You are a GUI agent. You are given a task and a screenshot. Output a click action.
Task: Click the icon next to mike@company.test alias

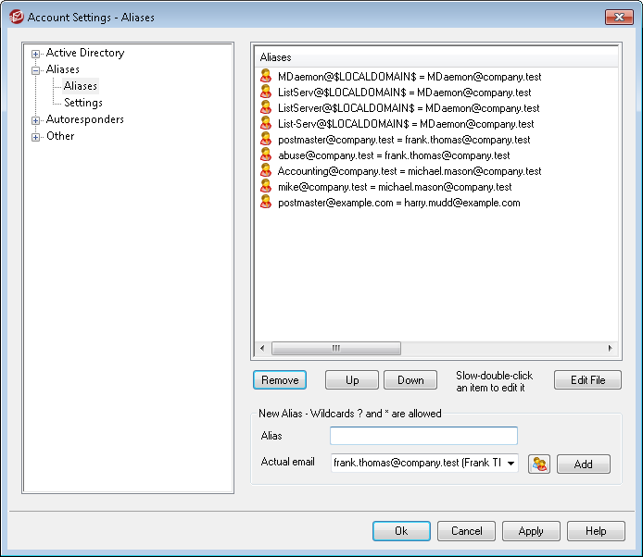266,187
